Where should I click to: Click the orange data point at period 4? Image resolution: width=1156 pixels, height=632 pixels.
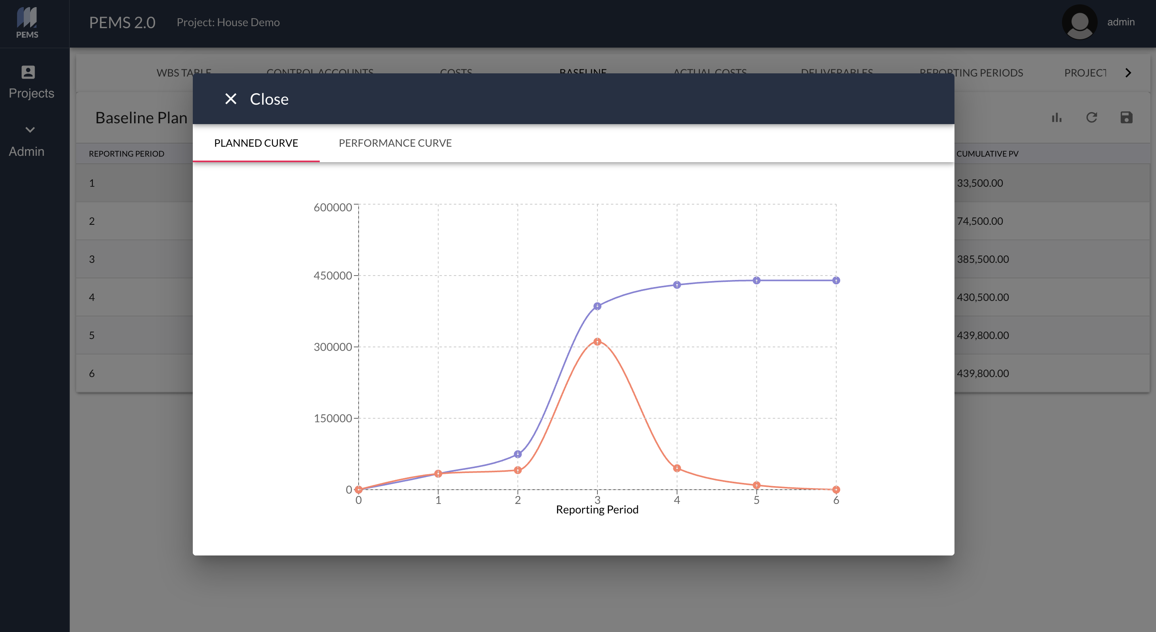[x=677, y=468]
